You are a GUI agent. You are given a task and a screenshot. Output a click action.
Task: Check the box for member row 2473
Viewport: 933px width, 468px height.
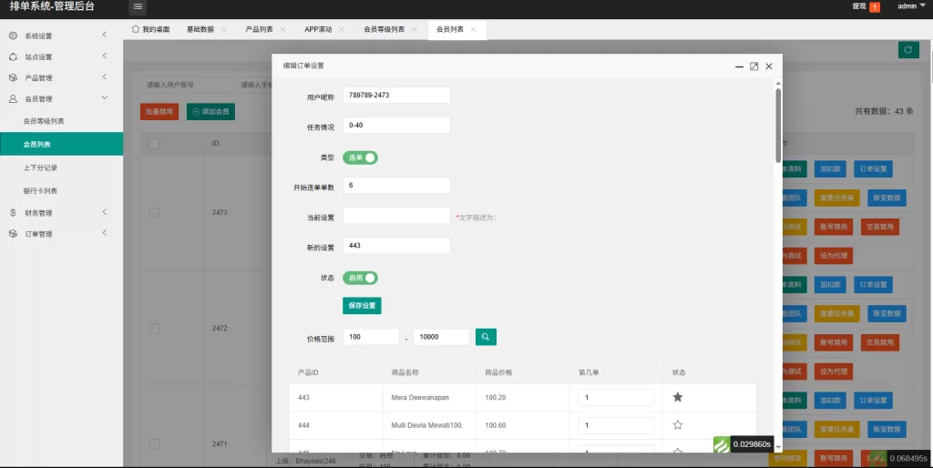coord(154,212)
